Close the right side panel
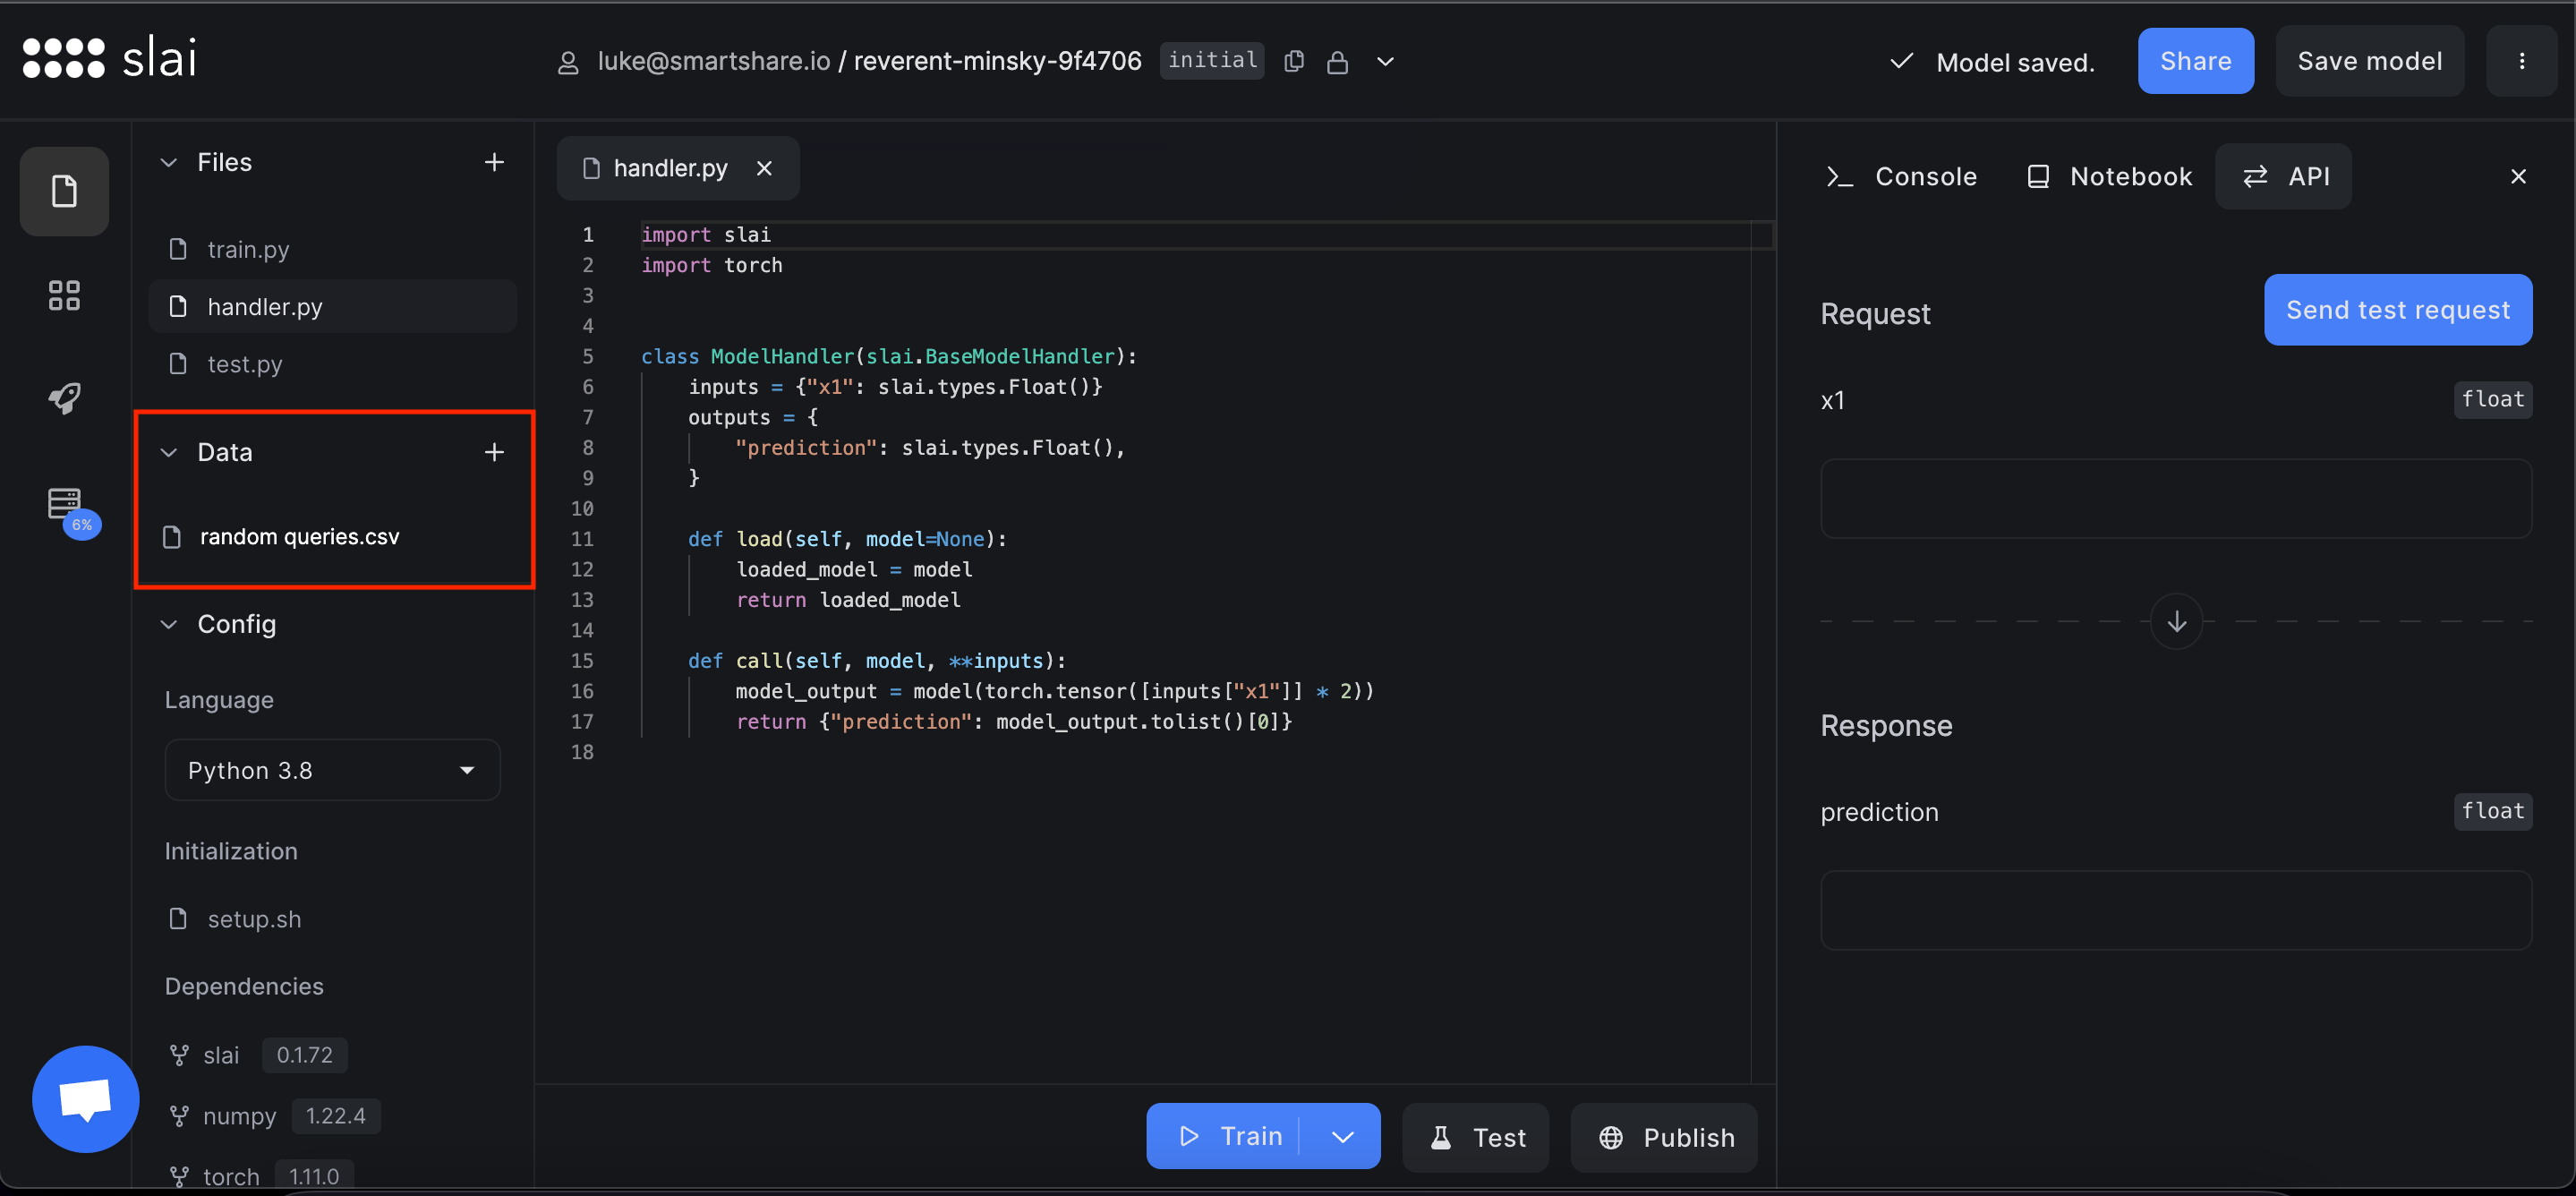Screen dimensions: 2576x1196 [2518, 176]
